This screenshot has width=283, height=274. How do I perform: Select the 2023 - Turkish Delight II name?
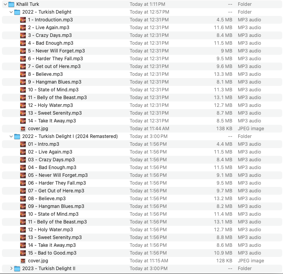[49, 269]
